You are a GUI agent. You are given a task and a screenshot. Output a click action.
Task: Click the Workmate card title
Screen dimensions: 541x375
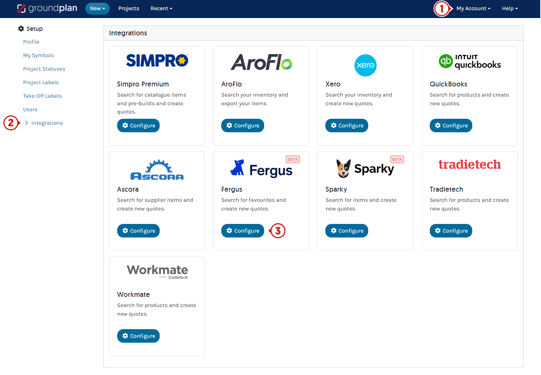(x=133, y=295)
